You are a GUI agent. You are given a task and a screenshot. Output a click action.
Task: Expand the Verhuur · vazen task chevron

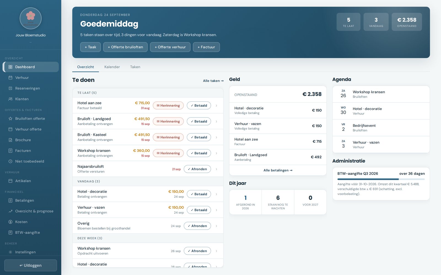coord(216,210)
